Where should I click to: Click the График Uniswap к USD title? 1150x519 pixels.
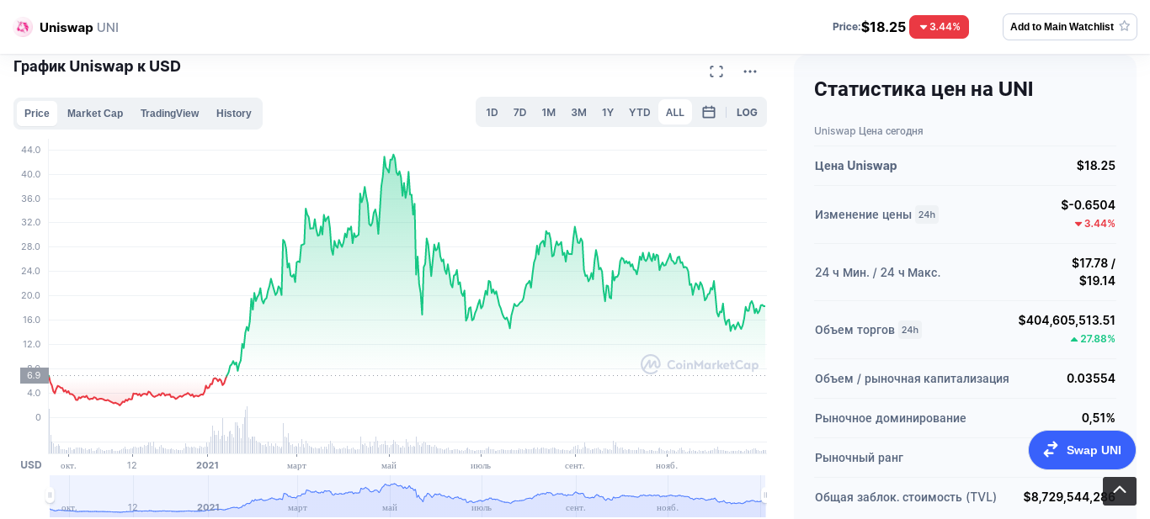[97, 66]
